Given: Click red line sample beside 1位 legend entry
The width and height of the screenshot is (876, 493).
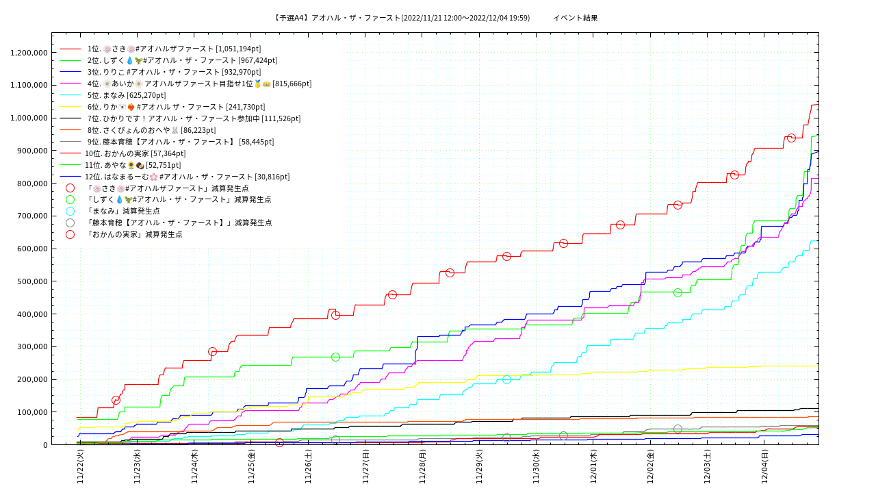Looking at the screenshot, I should (x=70, y=49).
